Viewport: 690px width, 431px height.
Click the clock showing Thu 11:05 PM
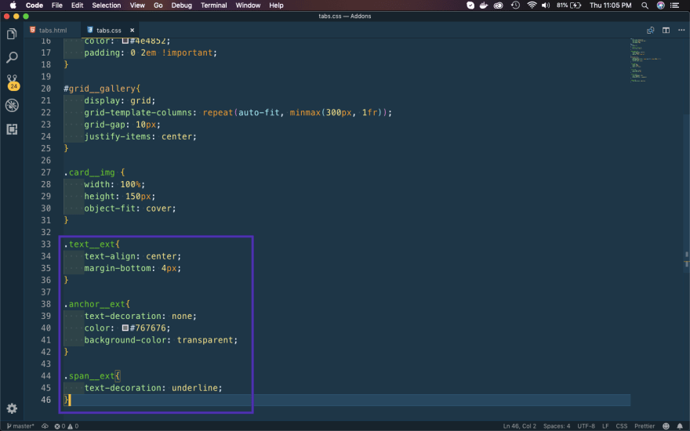pos(610,5)
